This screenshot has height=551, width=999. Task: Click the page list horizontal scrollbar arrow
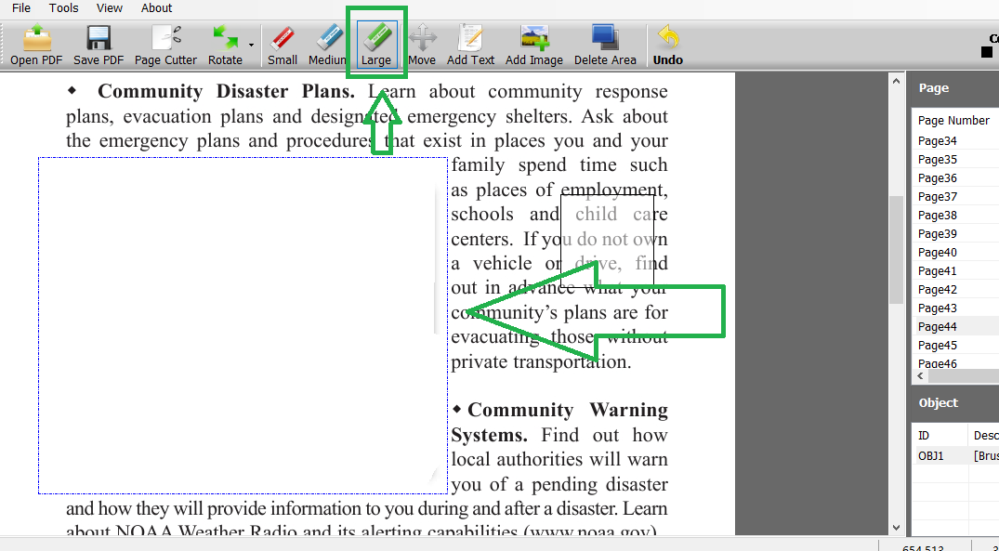coord(919,375)
